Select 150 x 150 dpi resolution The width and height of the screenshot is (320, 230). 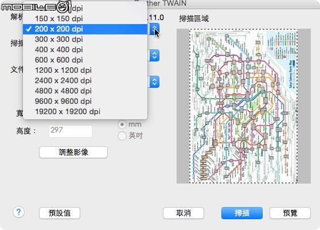(85, 18)
